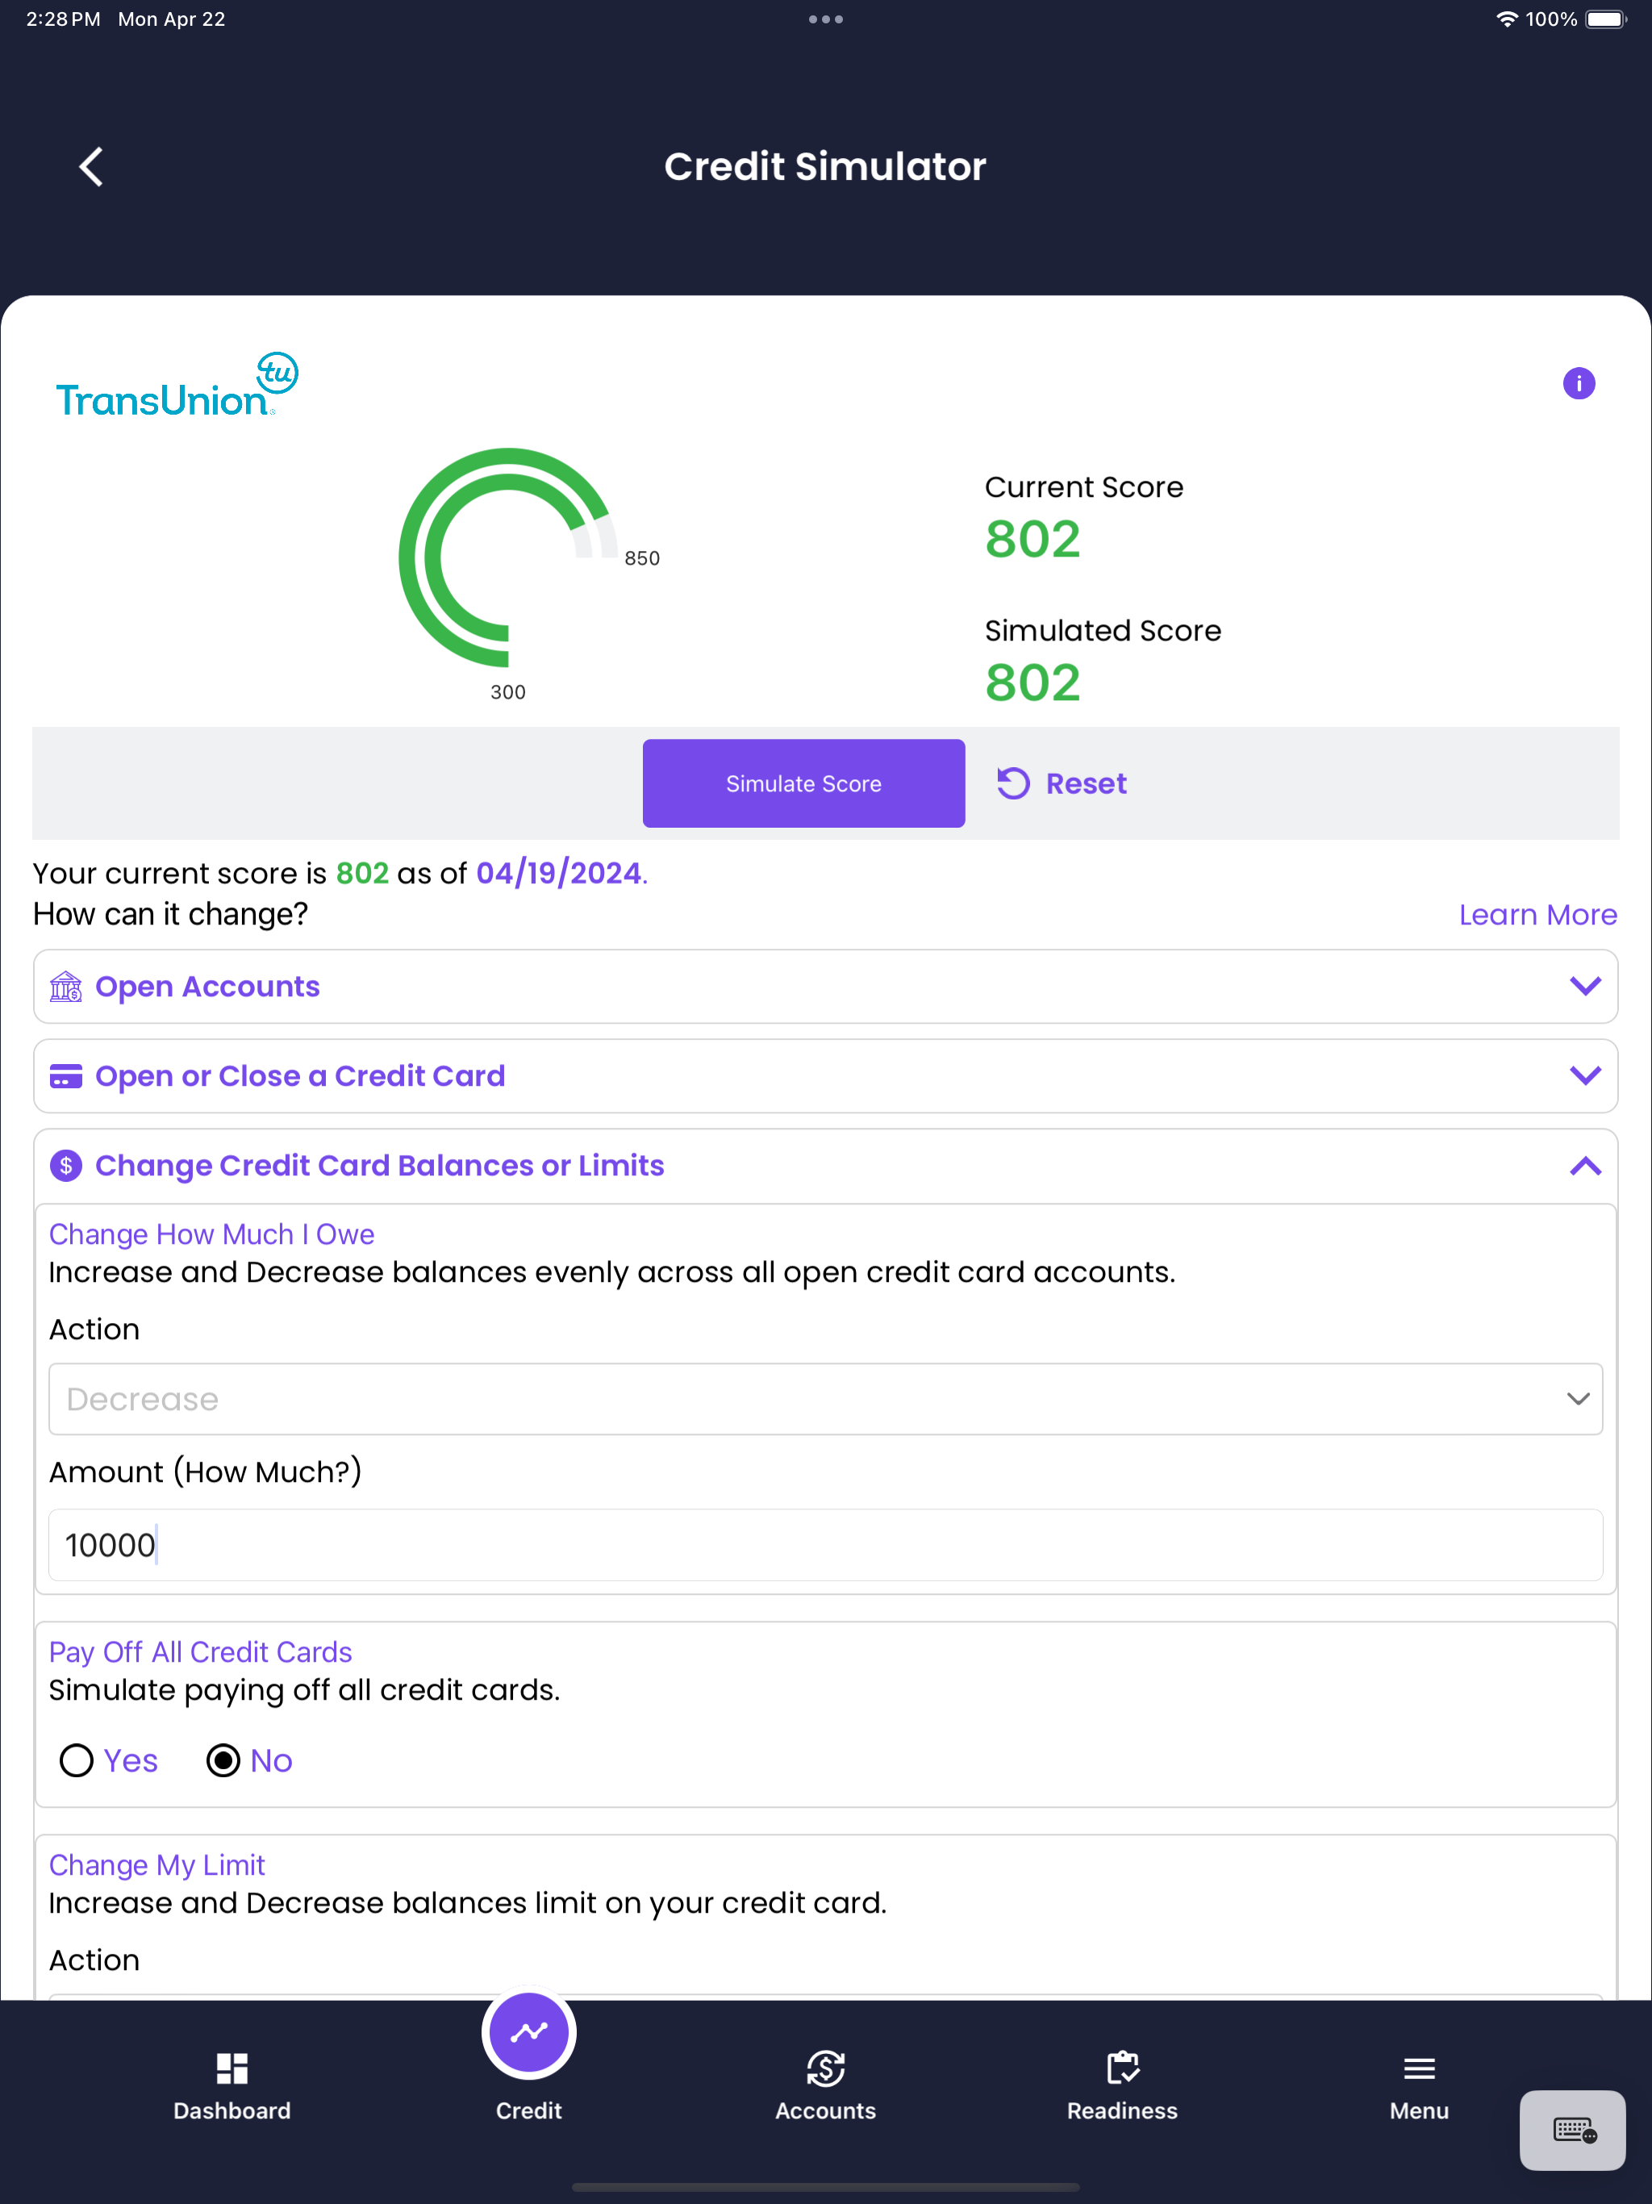The height and width of the screenshot is (2204, 1652).
Task: Click the Change Credit Card Balances or Limits heading
Action: (x=380, y=1166)
